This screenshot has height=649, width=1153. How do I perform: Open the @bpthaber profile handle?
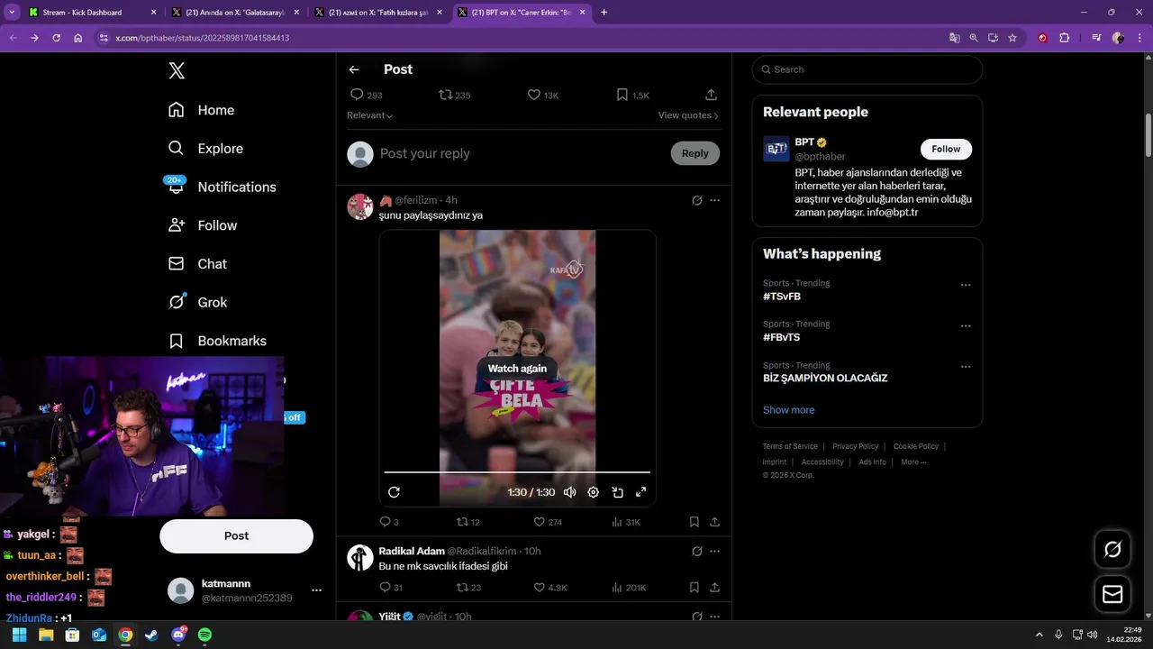click(820, 157)
